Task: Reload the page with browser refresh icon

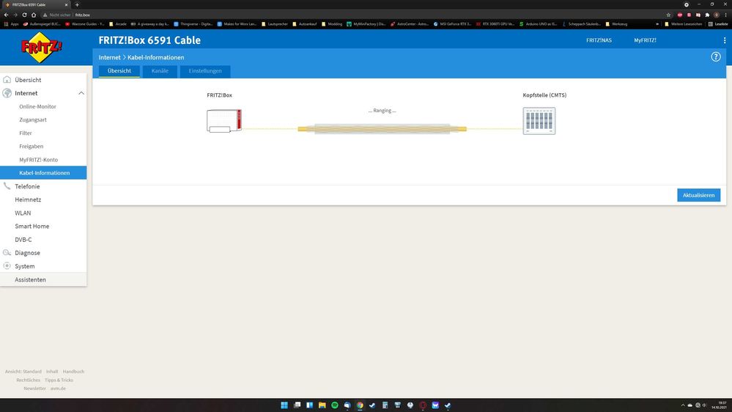Action: click(24, 15)
